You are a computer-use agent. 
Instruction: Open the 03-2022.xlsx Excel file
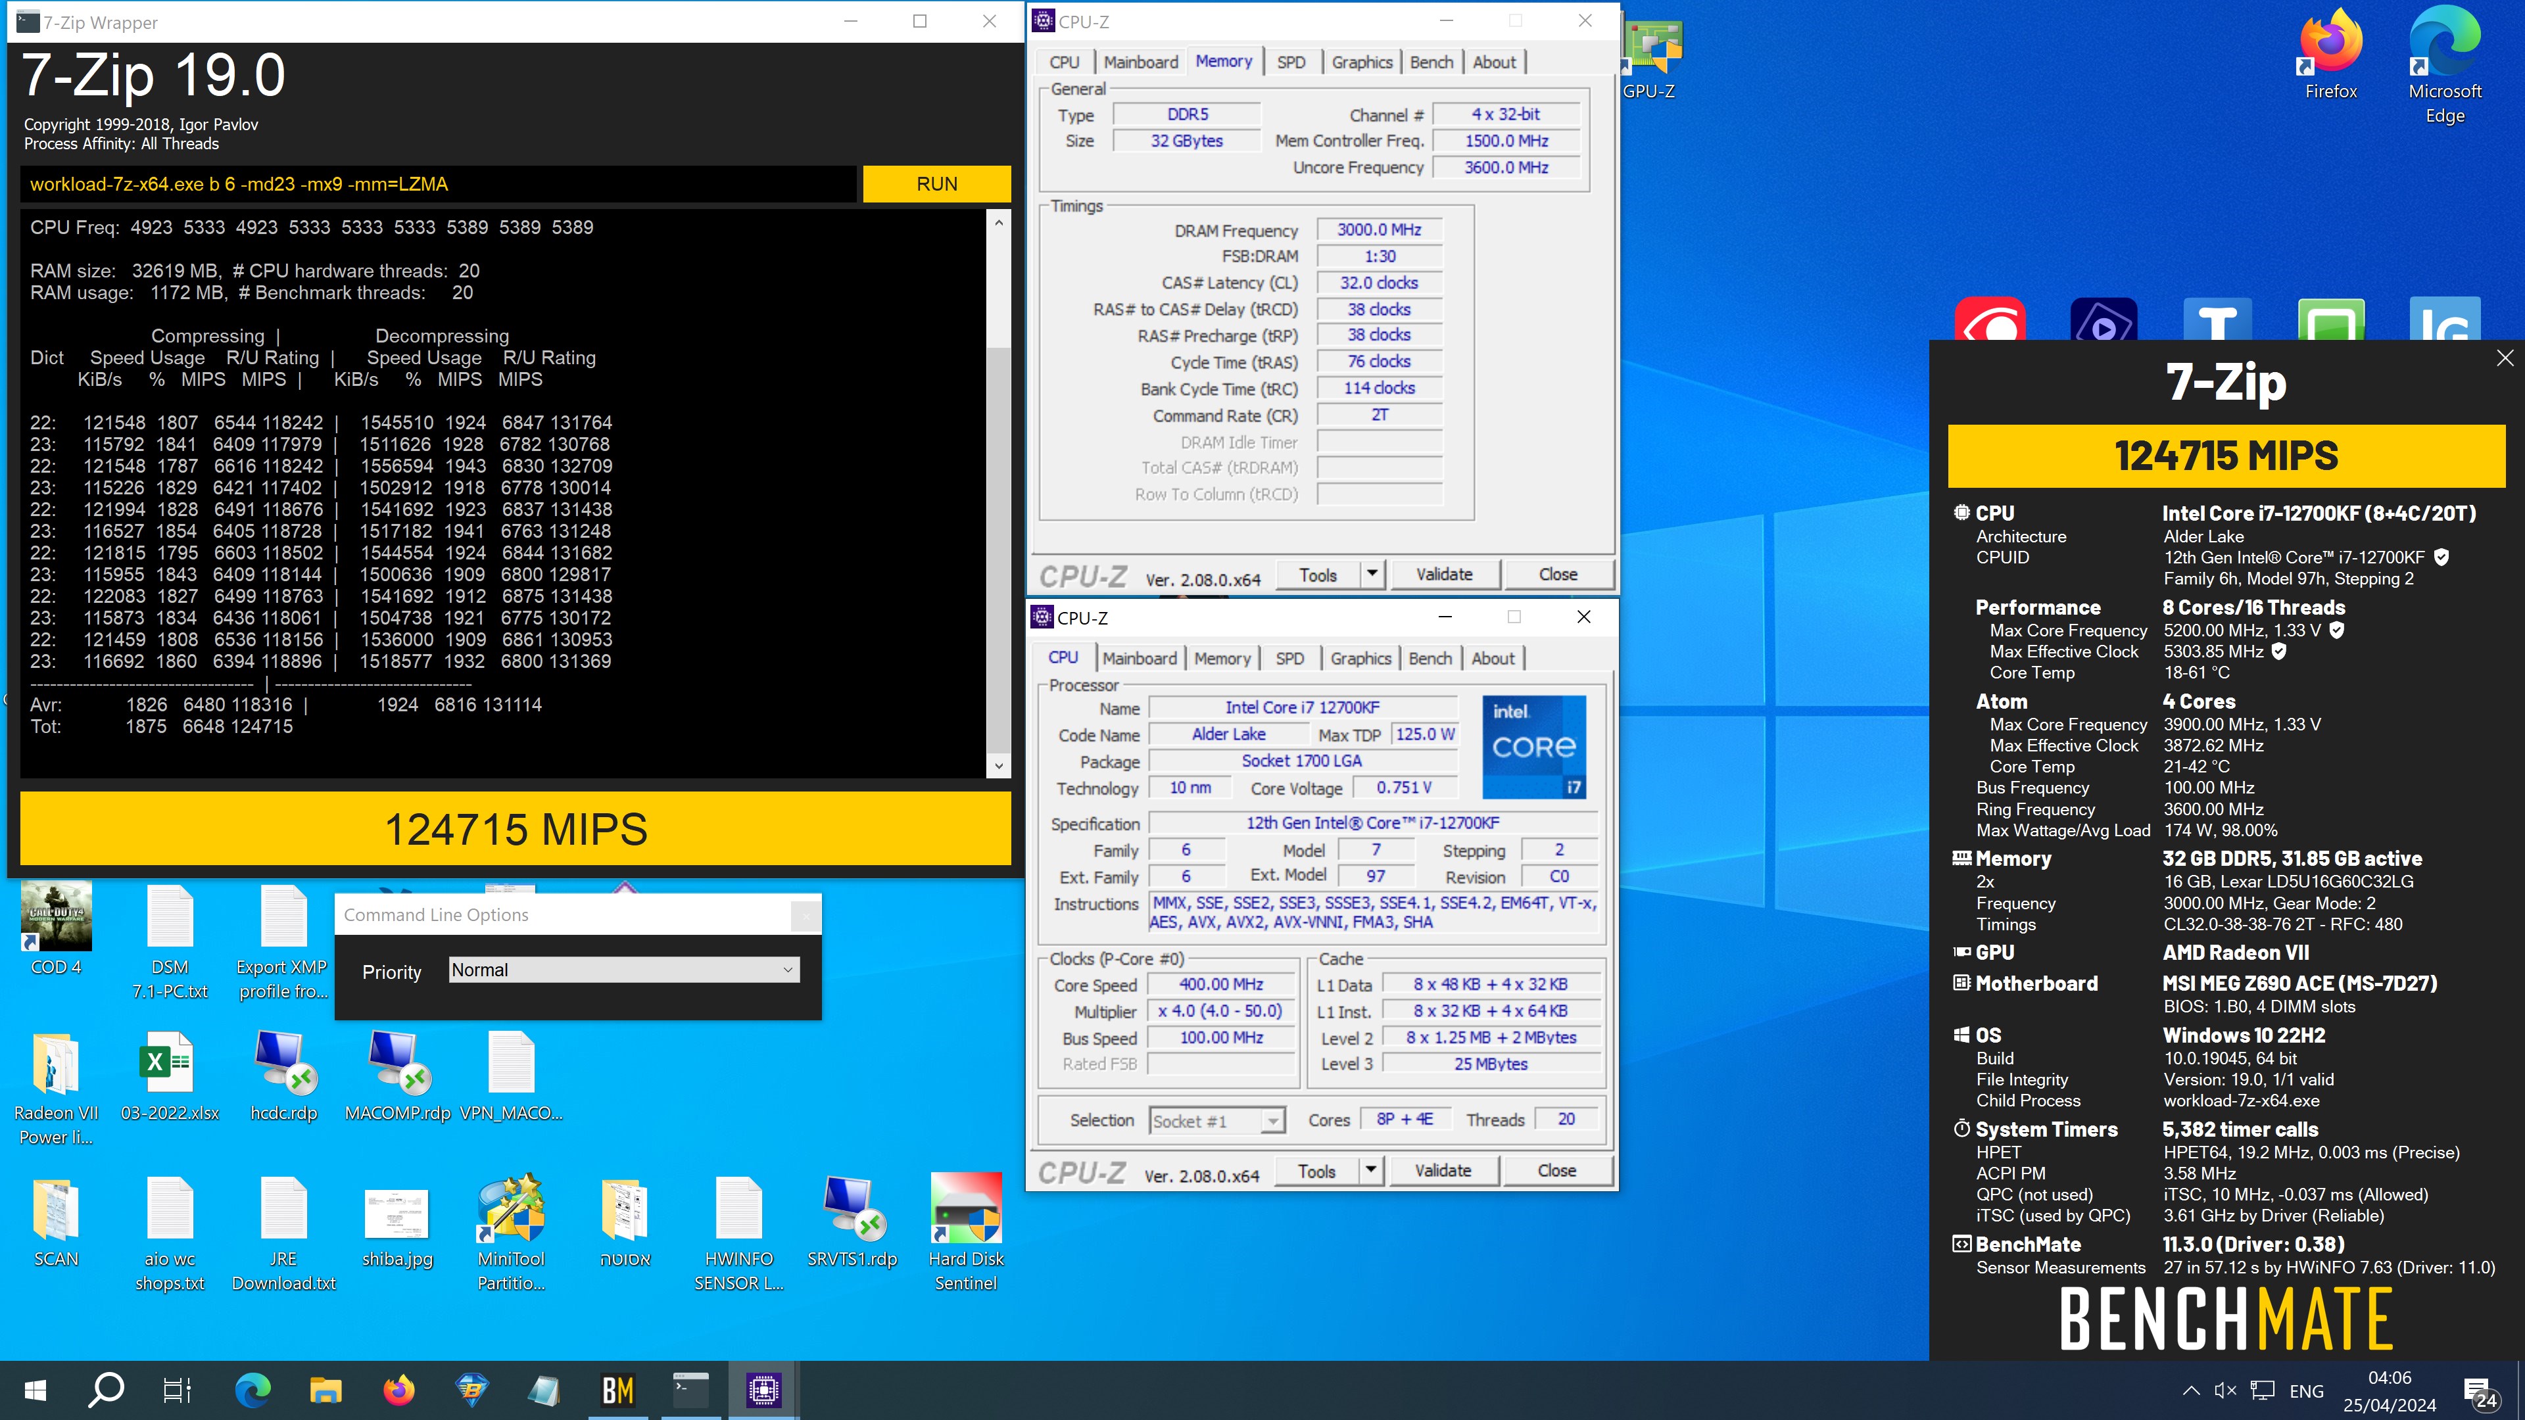(170, 1076)
